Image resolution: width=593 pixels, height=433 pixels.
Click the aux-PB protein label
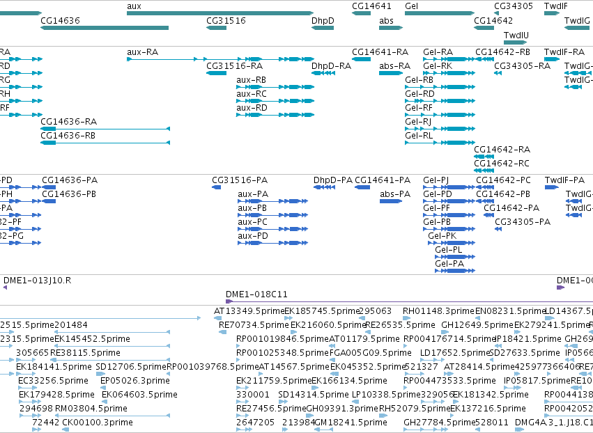click(x=252, y=208)
